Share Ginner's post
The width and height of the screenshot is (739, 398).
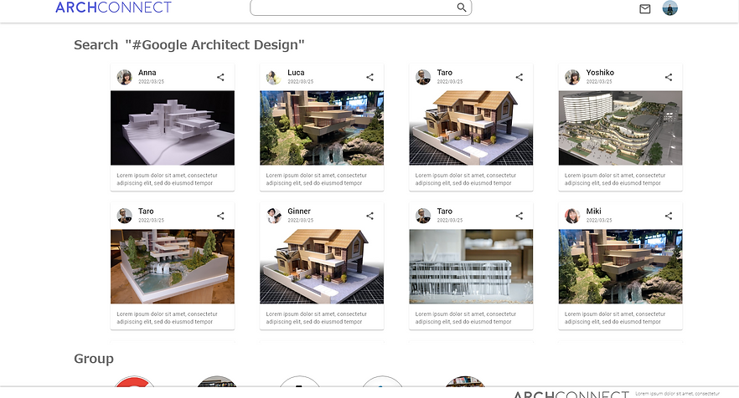[x=369, y=216]
